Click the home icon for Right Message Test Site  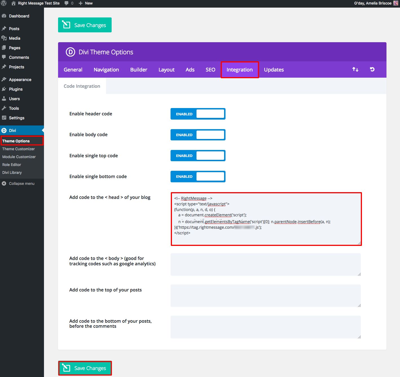pos(13,3)
